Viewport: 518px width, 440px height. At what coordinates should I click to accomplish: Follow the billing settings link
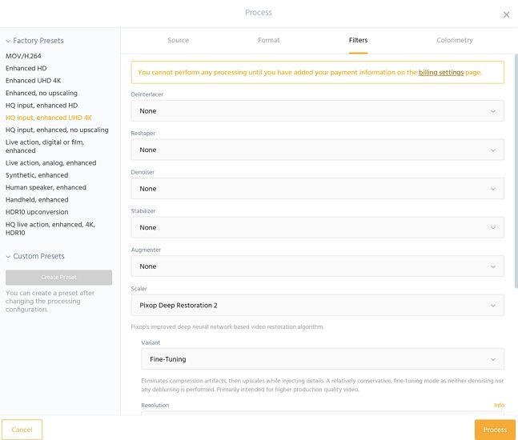440,73
